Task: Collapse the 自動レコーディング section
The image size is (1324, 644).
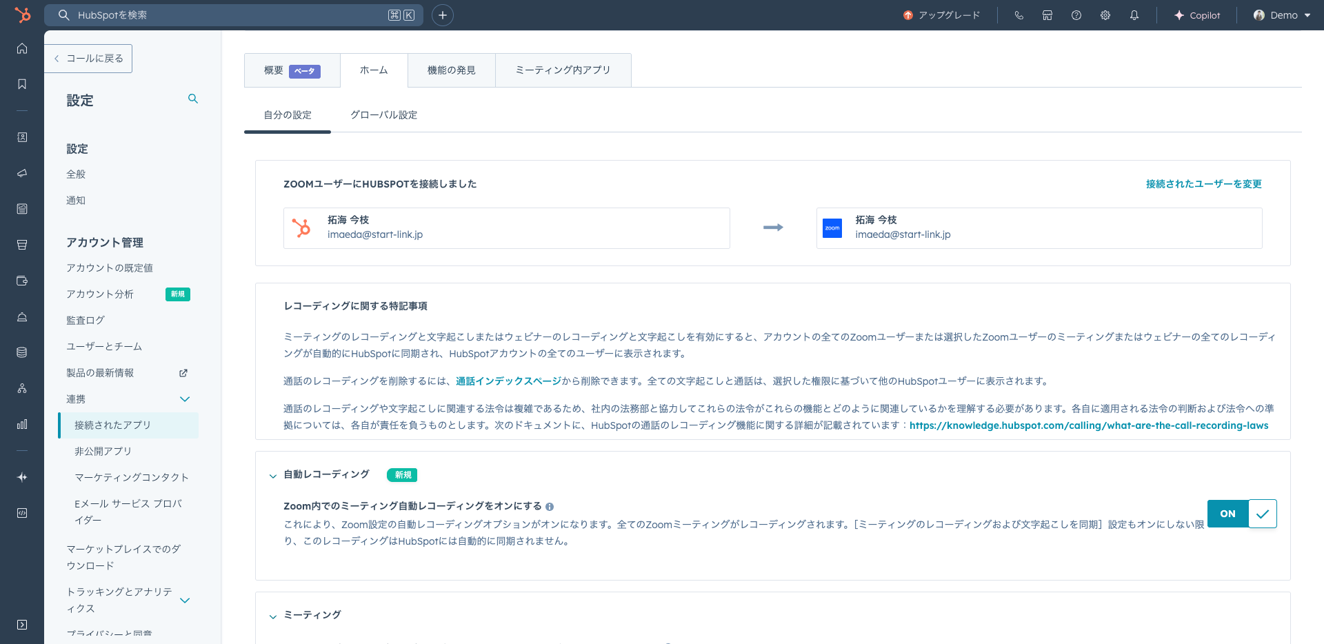Action: (273, 476)
